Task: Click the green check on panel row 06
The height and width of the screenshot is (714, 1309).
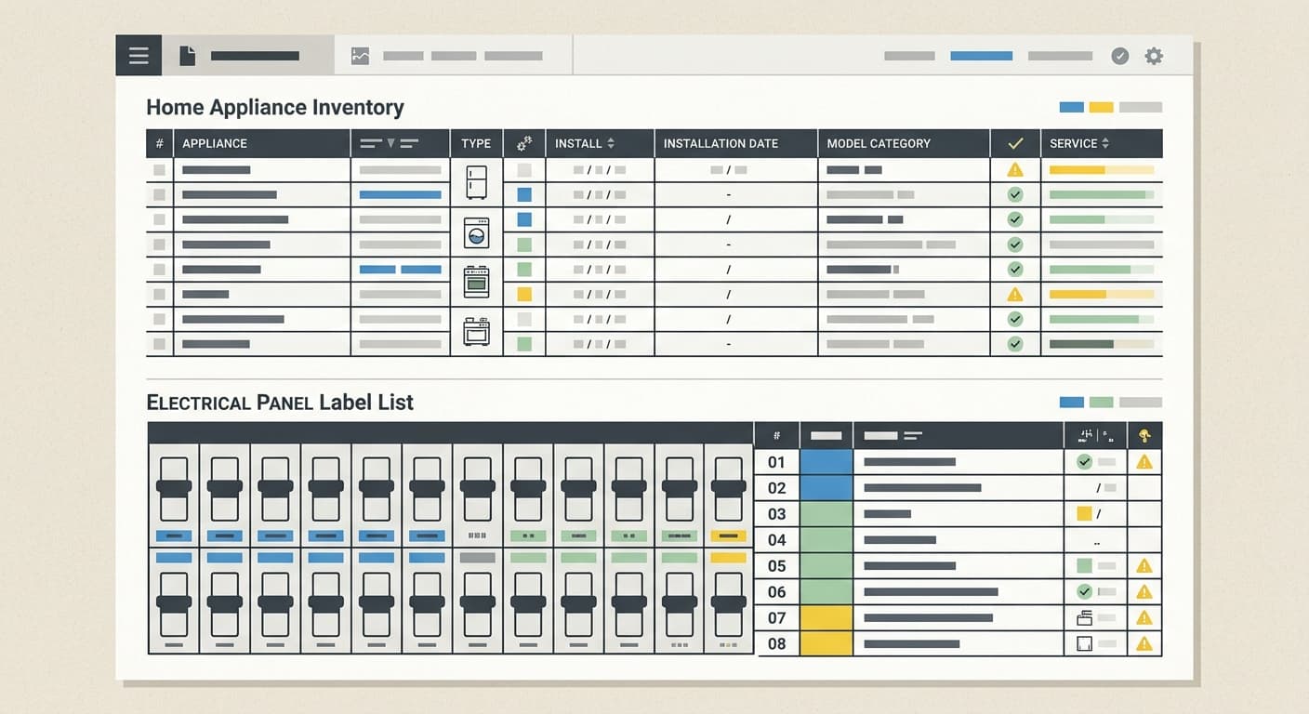Action: (x=1083, y=591)
